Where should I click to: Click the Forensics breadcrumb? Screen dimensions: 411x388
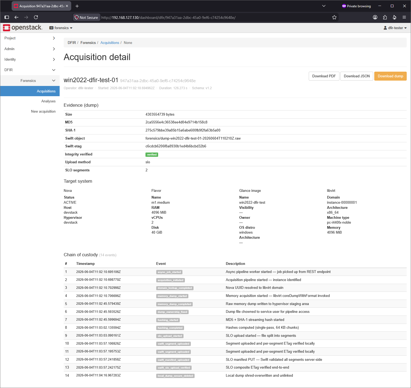pos(88,43)
